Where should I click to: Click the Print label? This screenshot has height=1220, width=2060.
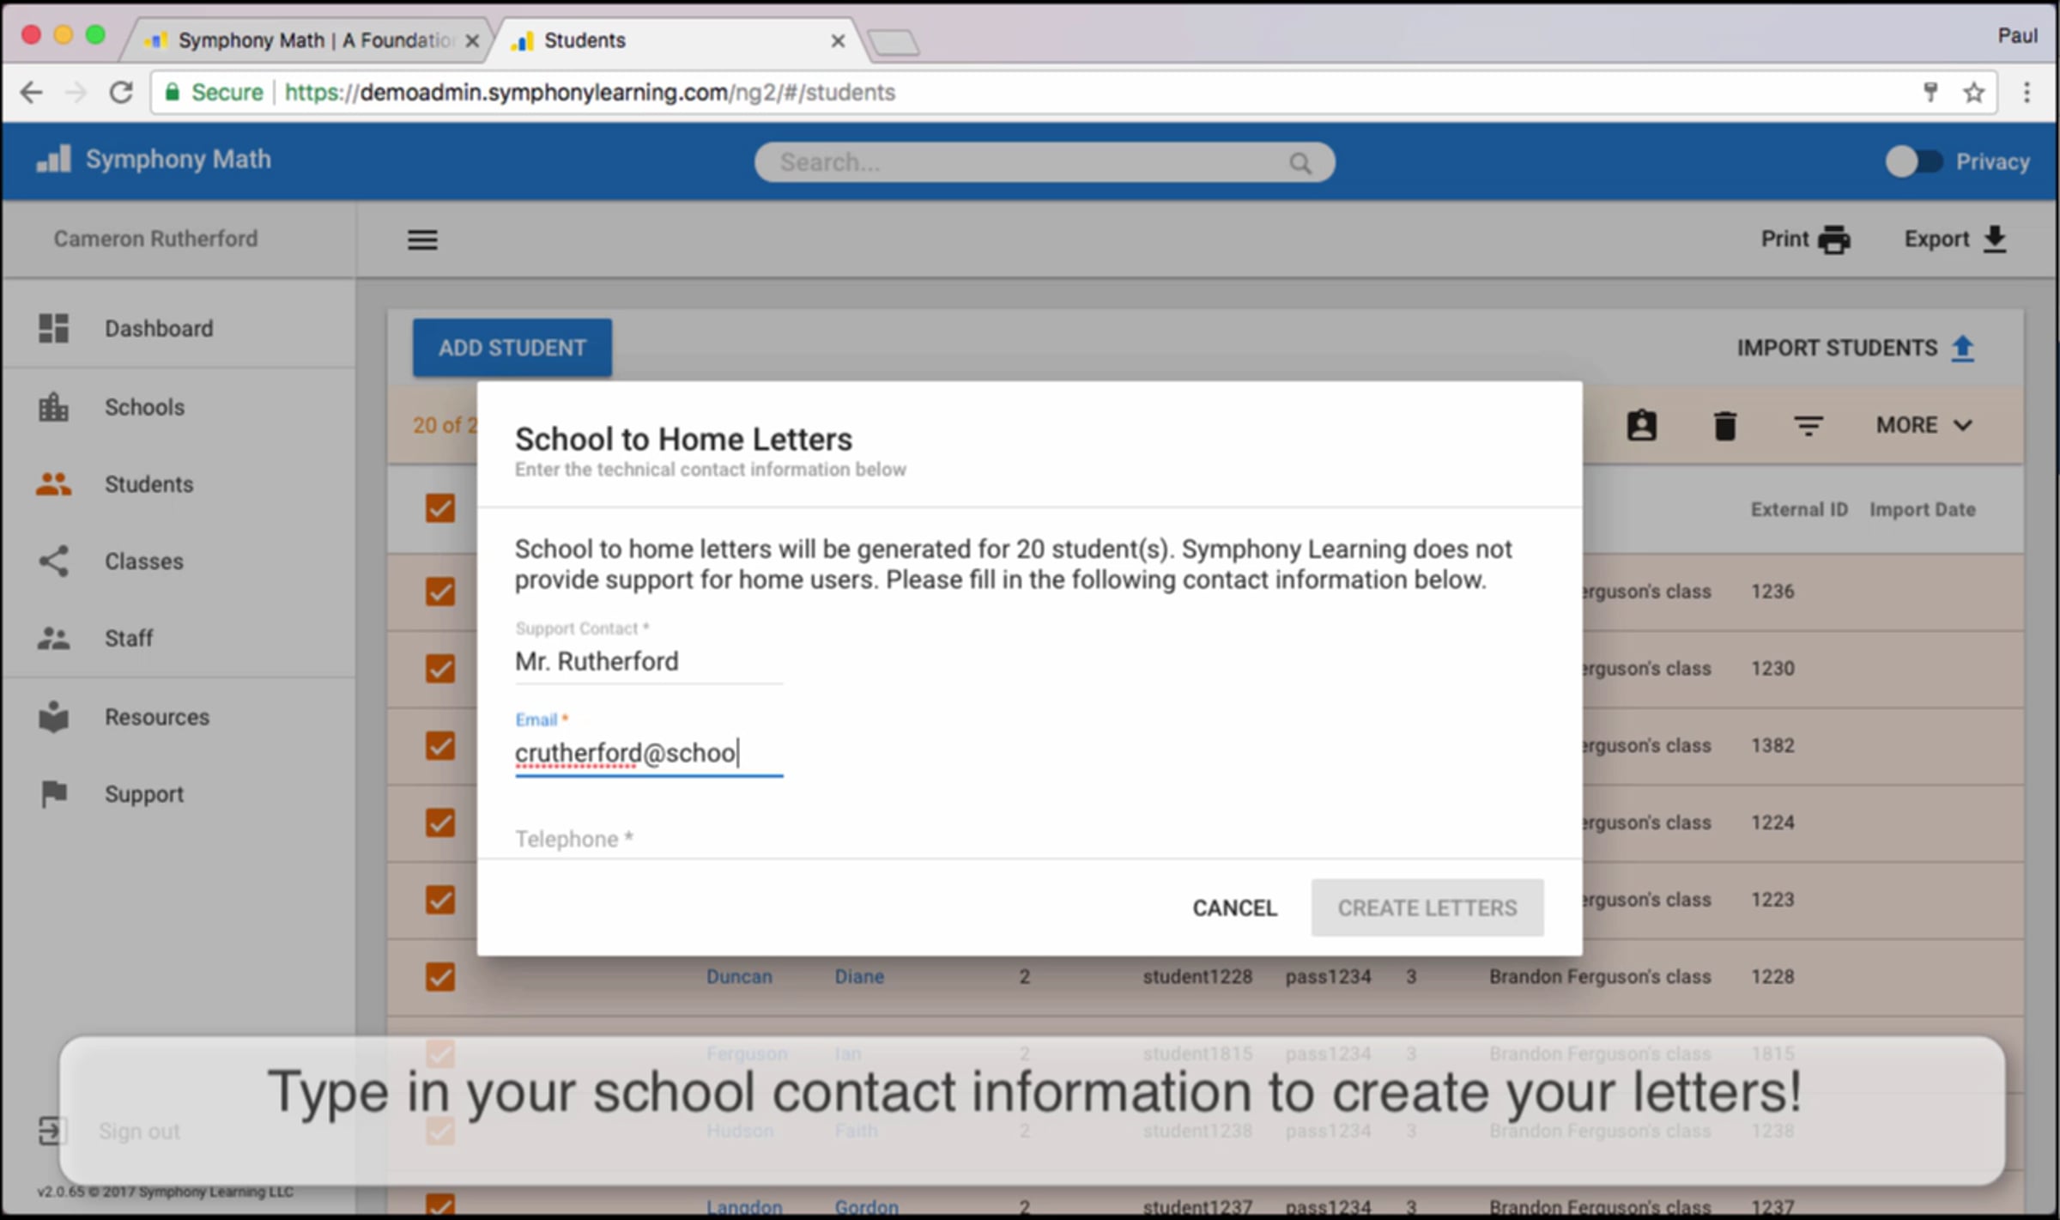(1784, 240)
